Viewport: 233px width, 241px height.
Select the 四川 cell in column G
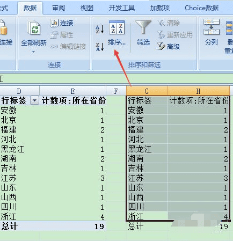tap(147, 207)
